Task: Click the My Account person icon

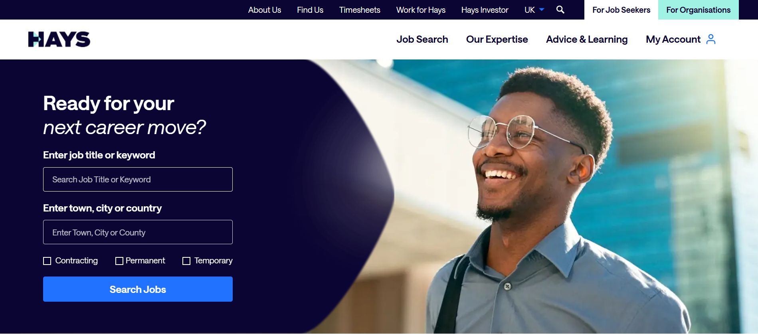Action: (711, 39)
